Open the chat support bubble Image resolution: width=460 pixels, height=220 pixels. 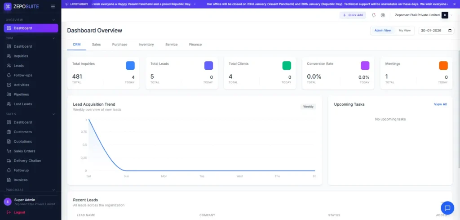pyautogui.click(x=447, y=207)
